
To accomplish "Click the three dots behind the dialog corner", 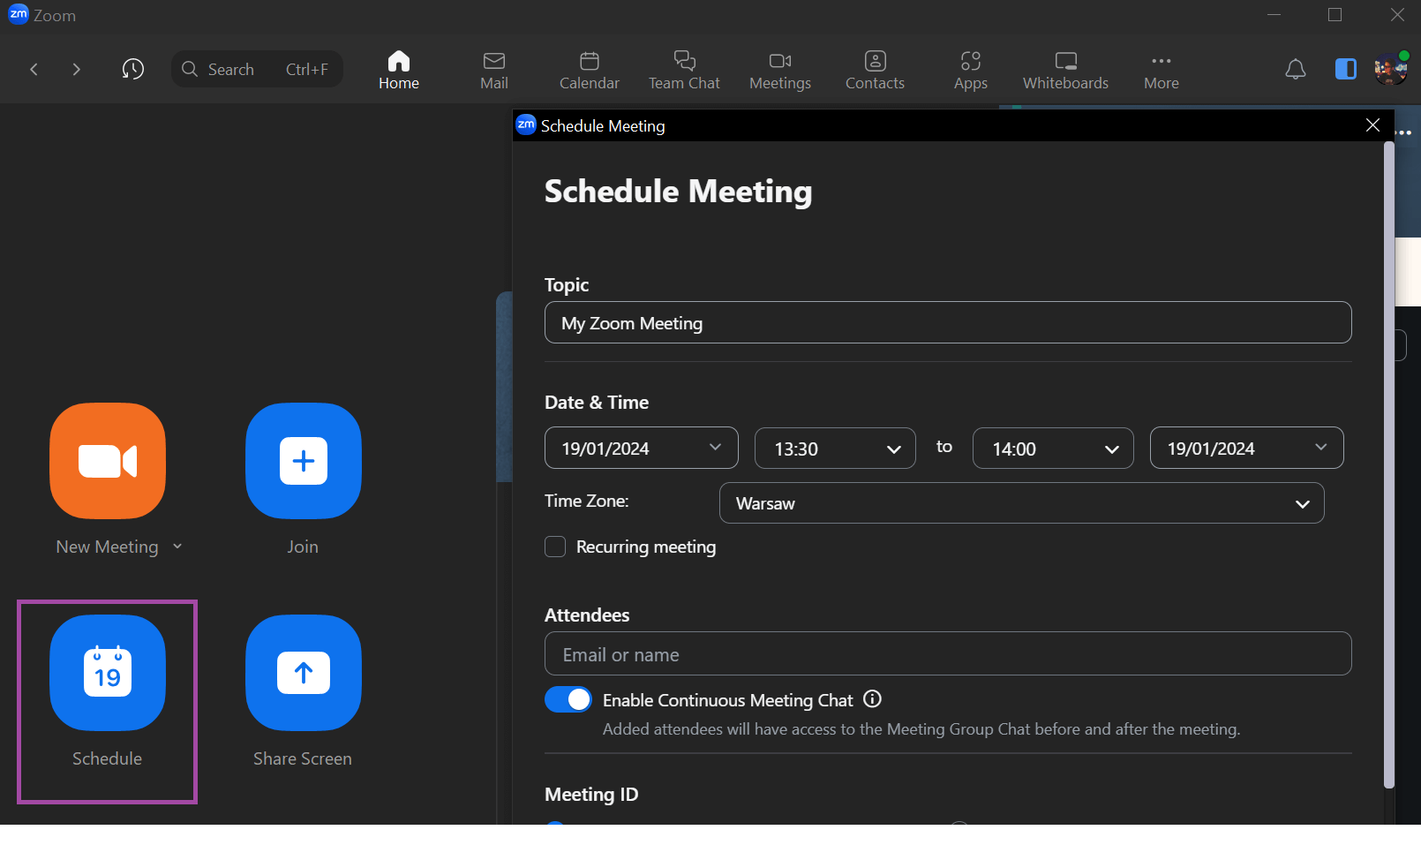I will coord(1404,132).
